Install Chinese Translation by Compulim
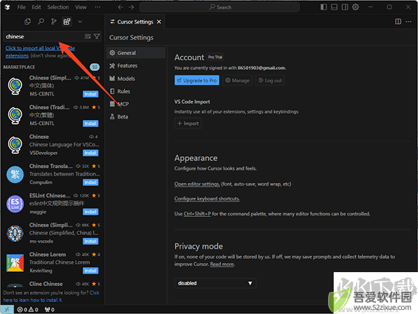Viewport: 418px width, 314px height. [91, 182]
